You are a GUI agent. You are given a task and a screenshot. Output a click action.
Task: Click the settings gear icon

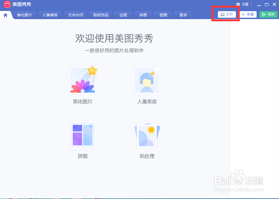click(x=238, y=4)
